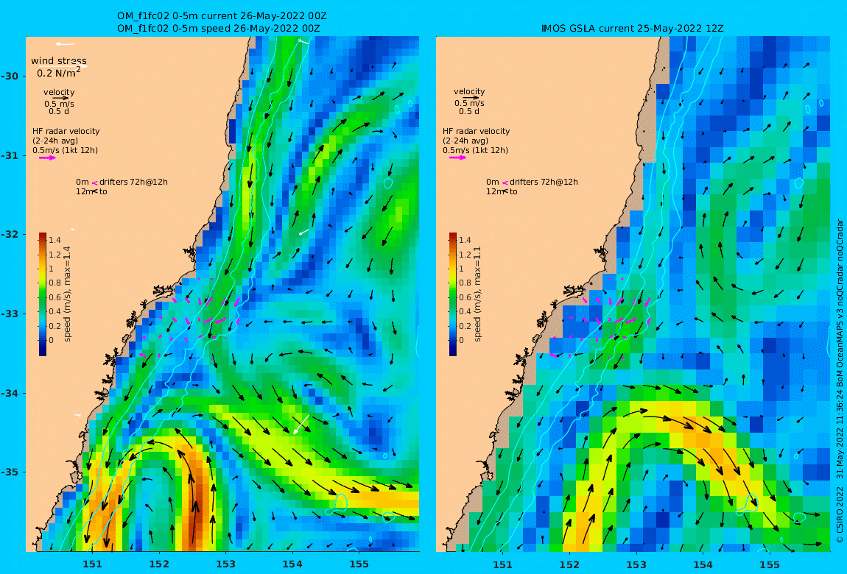The image size is (847, 574).
Task: Click right panel '0.5 m/s' velocity text
Action: (469, 104)
